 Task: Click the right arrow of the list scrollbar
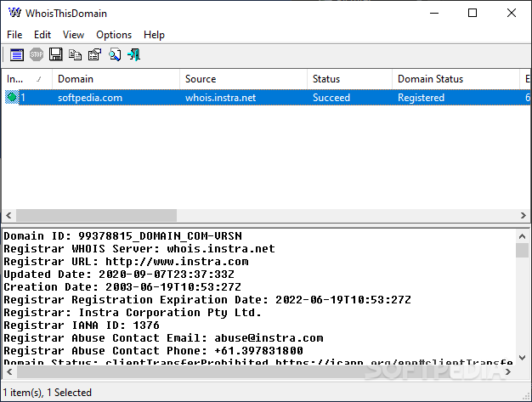(x=523, y=215)
